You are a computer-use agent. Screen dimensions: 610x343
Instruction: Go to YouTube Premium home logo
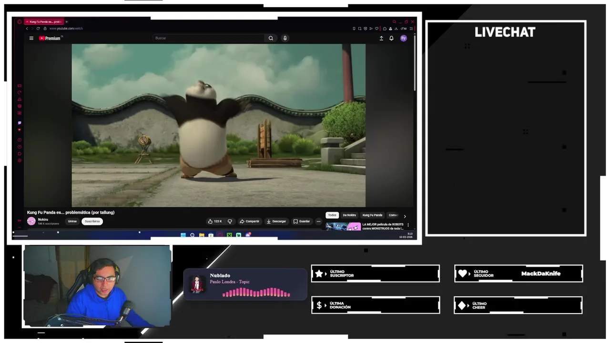click(x=51, y=38)
